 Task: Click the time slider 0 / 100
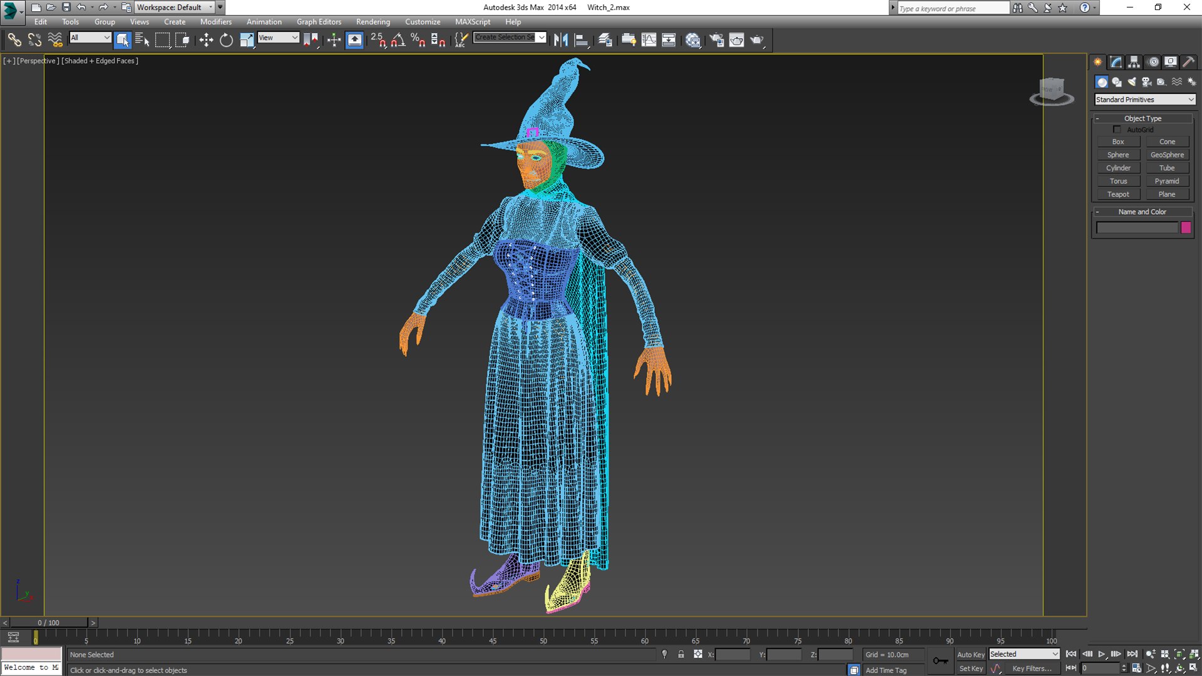[x=49, y=623]
